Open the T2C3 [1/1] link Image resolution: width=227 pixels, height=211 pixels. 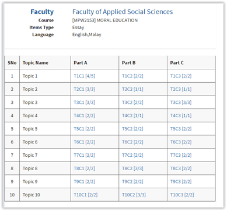click(181, 89)
